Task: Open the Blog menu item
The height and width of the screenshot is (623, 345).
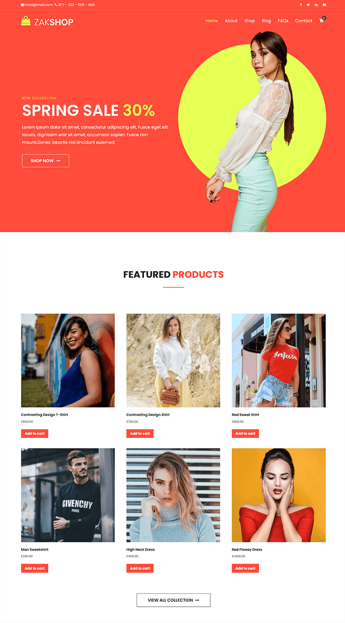Action: pyautogui.click(x=266, y=21)
